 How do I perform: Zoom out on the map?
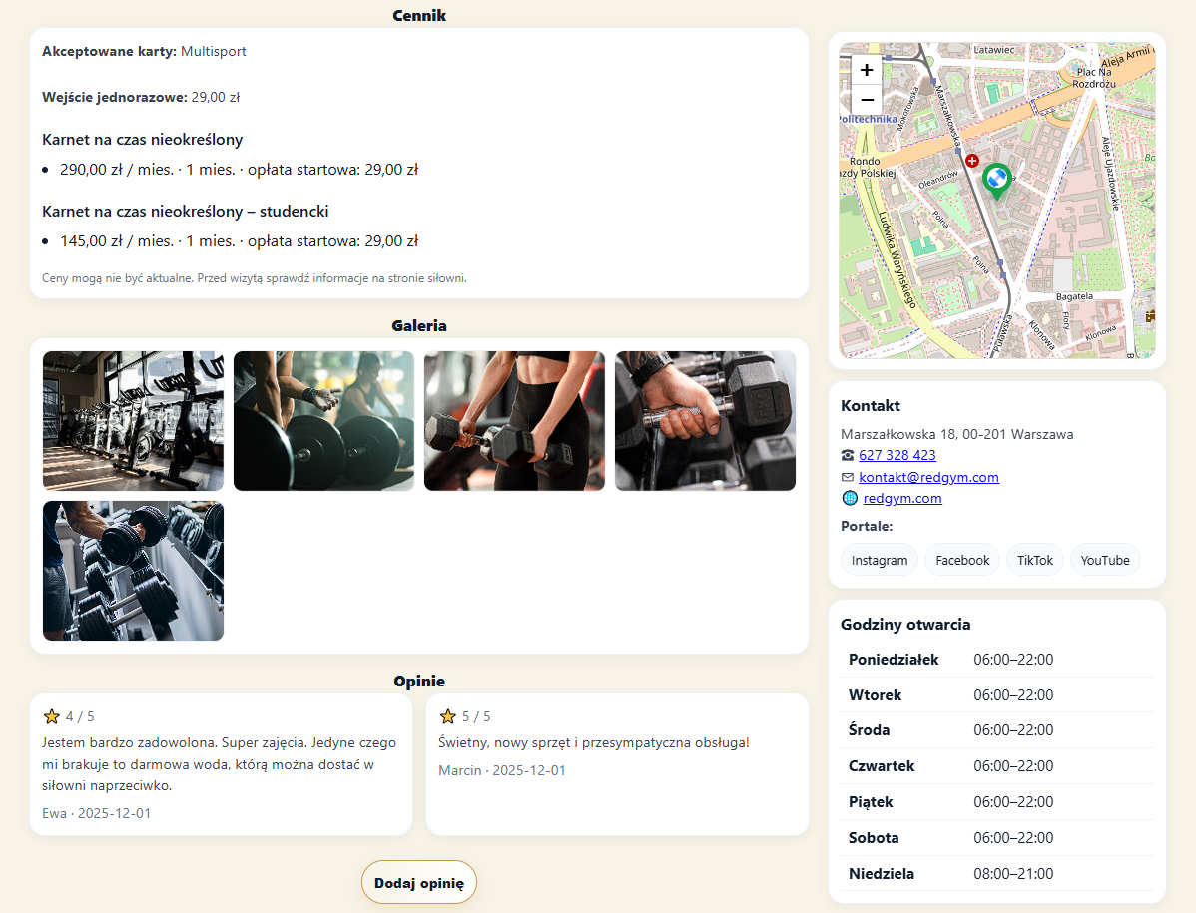coord(867,100)
